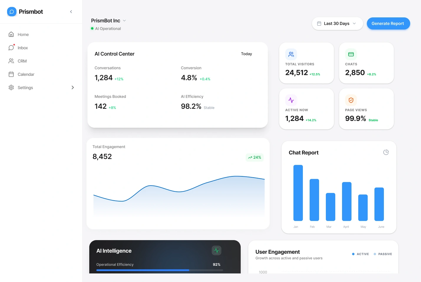This screenshot has width=421, height=282.
Task: Click the AI Control Center title
Action: coord(114,54)
